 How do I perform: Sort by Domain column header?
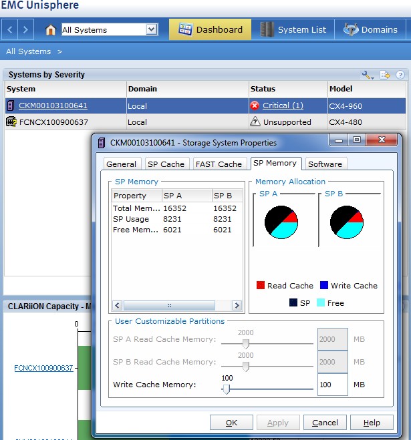[x=188, y=89]
